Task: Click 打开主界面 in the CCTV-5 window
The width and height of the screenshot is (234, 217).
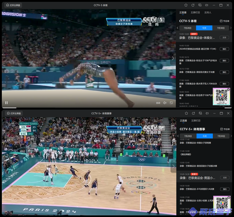Action: click(13, 5)
